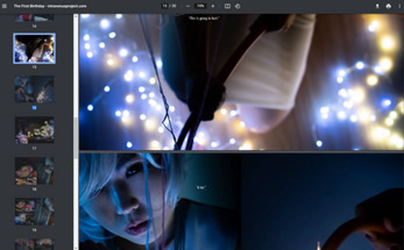
Task: Click the current page number field
Action: point(165,6)
